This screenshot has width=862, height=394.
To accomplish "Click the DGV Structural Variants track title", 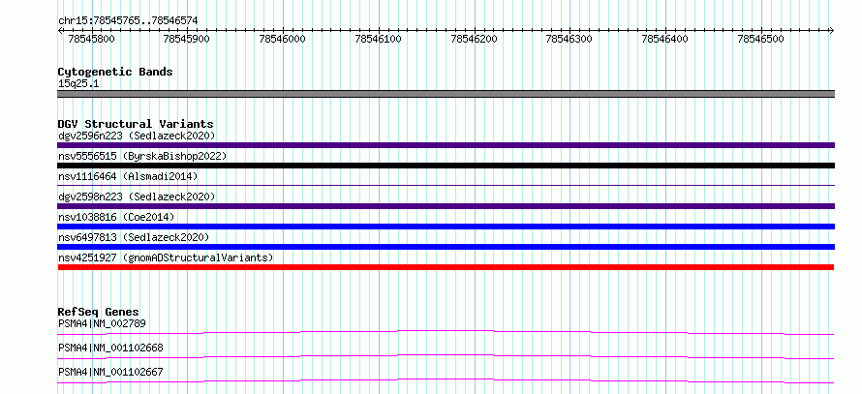I will [136, 124].
